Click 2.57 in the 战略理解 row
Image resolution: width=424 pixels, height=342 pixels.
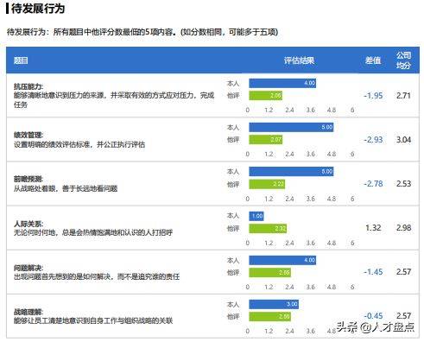[x=403, y=316]
